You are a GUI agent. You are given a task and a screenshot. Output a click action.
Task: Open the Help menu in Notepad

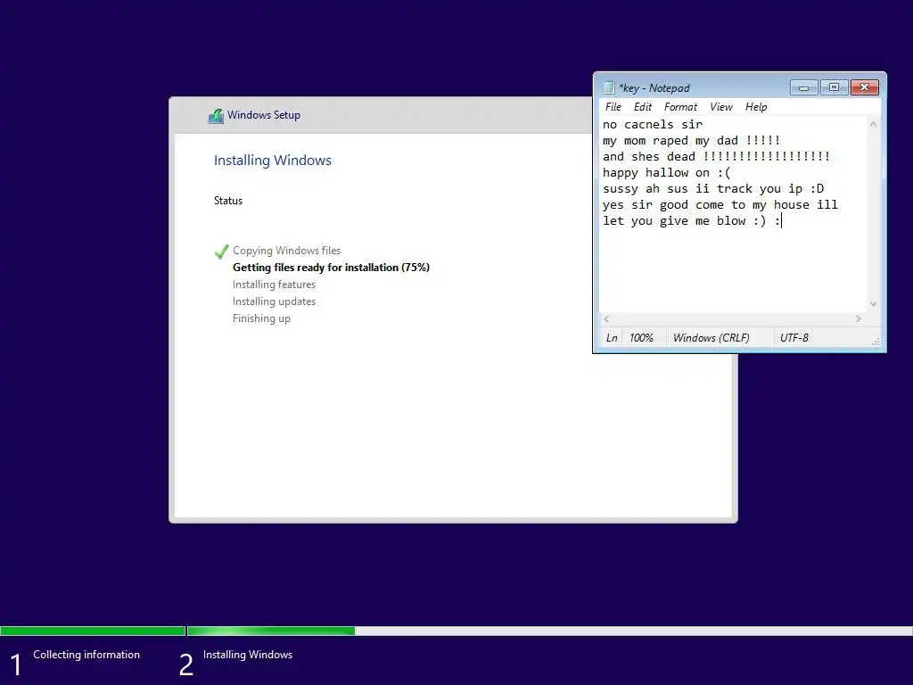(756, 107)
